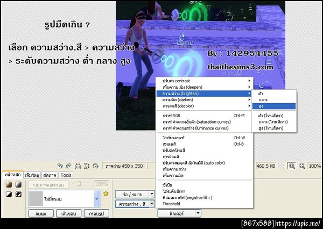Click the checkered background icon near 460.5 KB
This screenshot has width=323, height=229.
tap(281, 166)
